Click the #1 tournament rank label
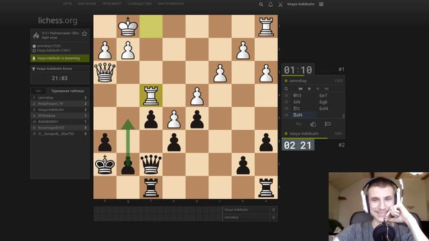 (x=341, y=70)
